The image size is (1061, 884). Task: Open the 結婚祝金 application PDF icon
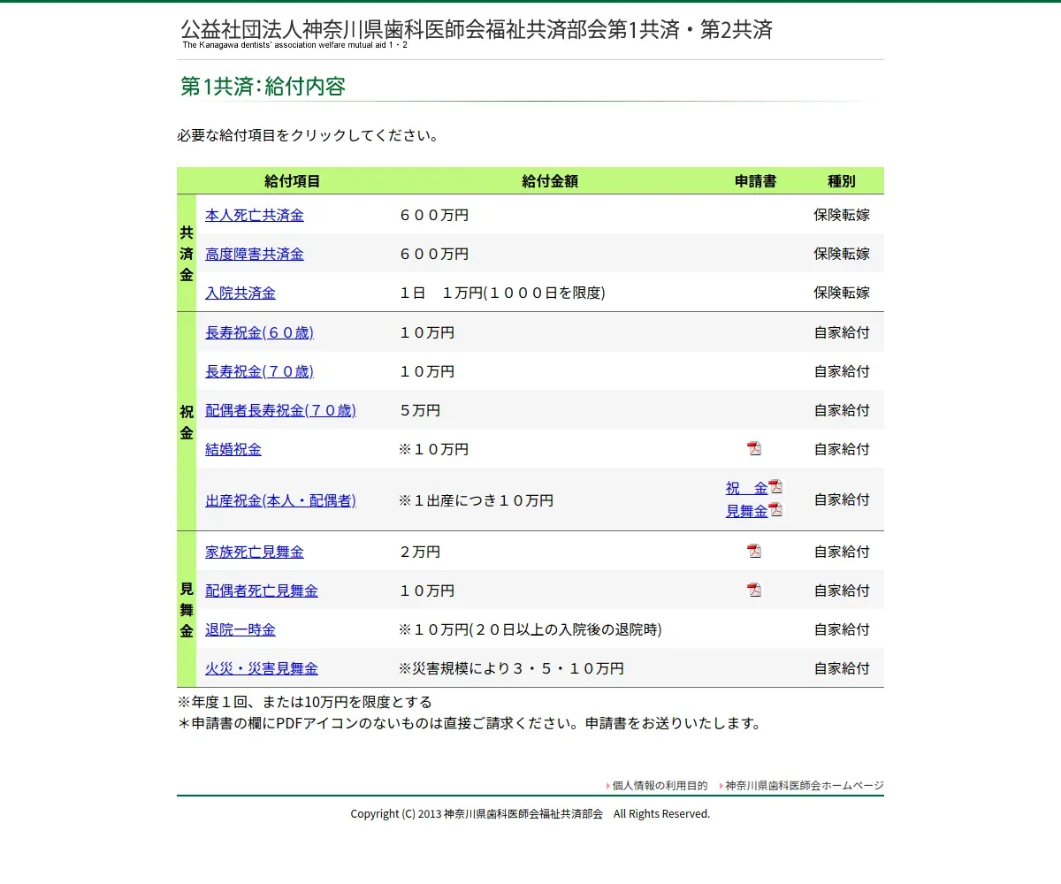(754, 448)
